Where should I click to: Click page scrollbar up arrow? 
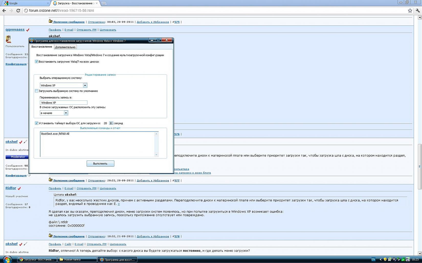(420, 17)
